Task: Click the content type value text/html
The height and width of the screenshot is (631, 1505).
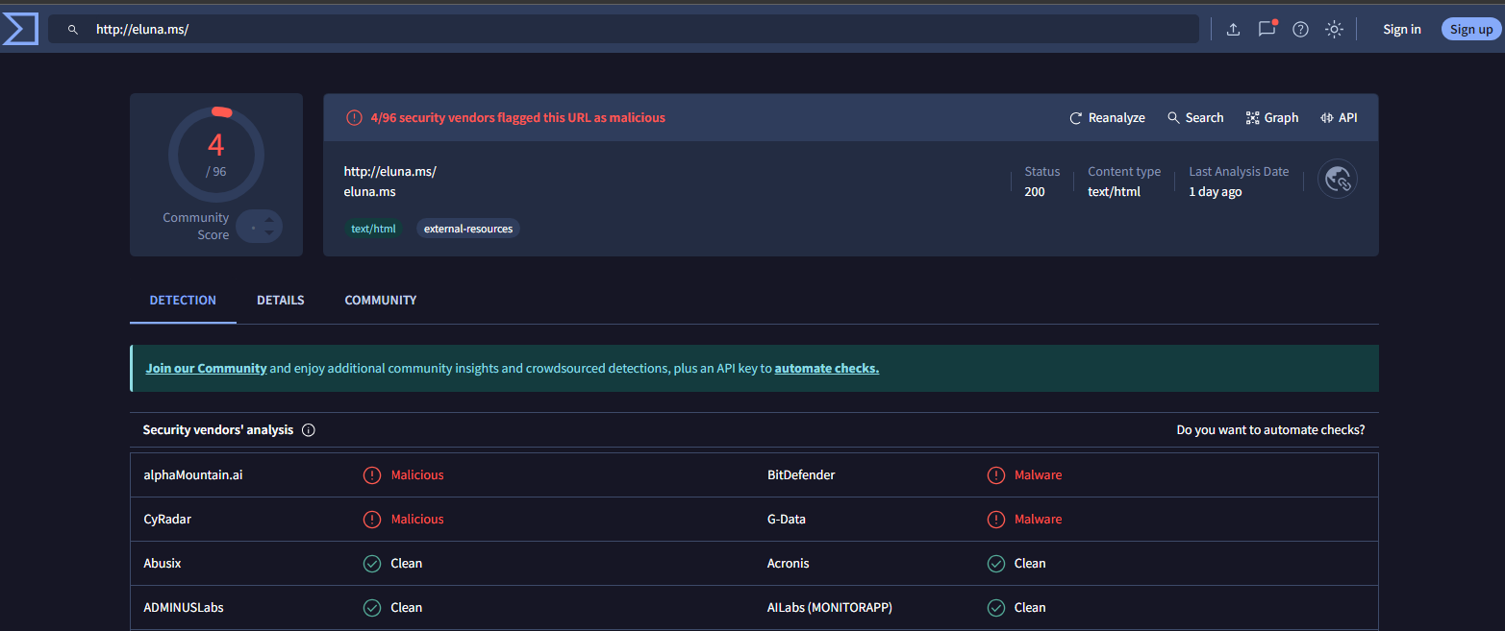Action: point(1114,192)
